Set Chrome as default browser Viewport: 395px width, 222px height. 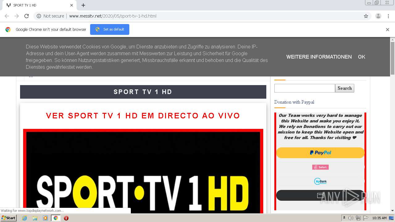(110, 29)
